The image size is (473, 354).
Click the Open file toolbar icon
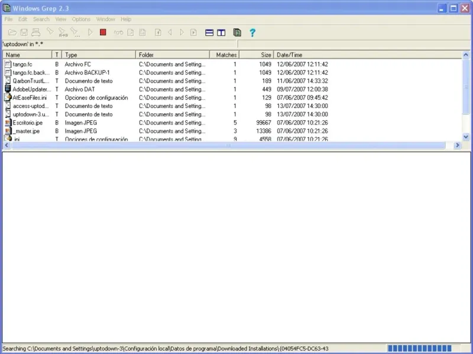point(12,32)
